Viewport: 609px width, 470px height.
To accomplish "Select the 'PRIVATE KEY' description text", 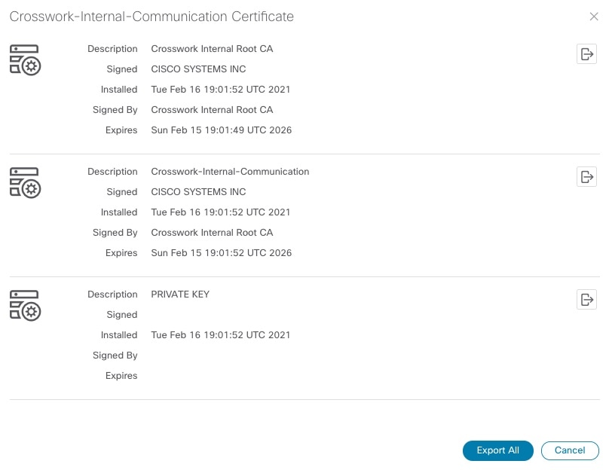I will [180, 295].
